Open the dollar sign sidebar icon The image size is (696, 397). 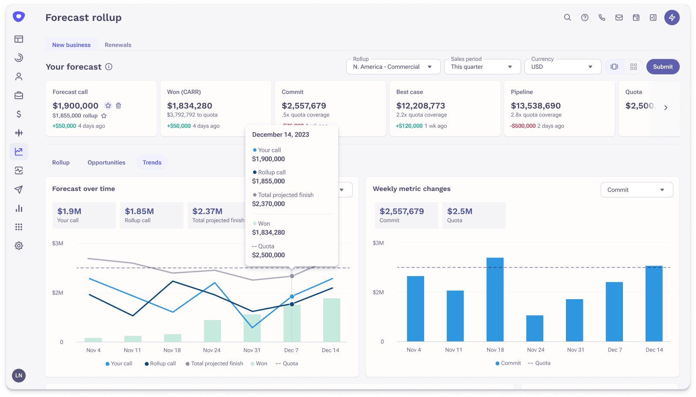pyautogui.click(x=19, y=114)
